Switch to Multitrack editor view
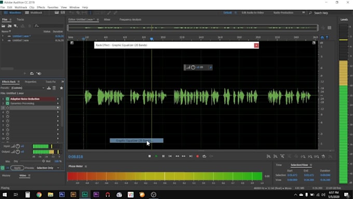 34,12
